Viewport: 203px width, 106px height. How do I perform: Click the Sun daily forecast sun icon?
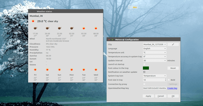59,70
